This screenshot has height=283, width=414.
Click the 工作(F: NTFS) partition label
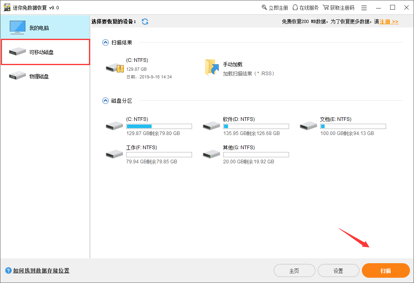142,148
